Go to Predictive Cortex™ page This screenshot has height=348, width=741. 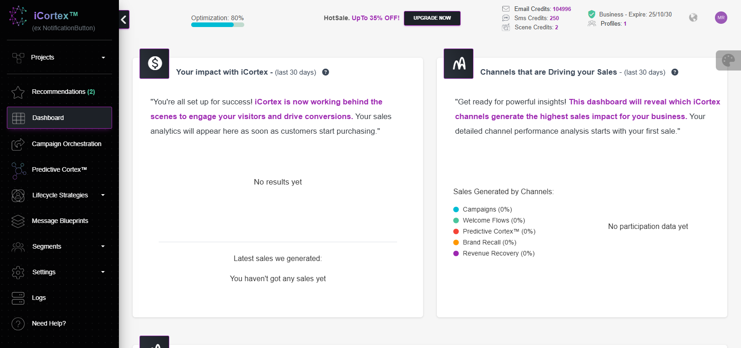59,169
